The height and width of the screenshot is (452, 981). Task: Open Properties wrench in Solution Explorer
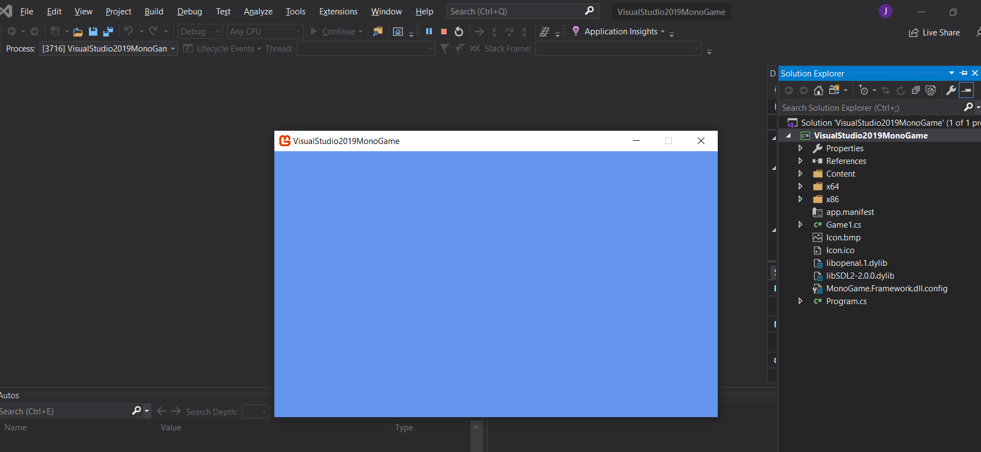coord(951,90)
